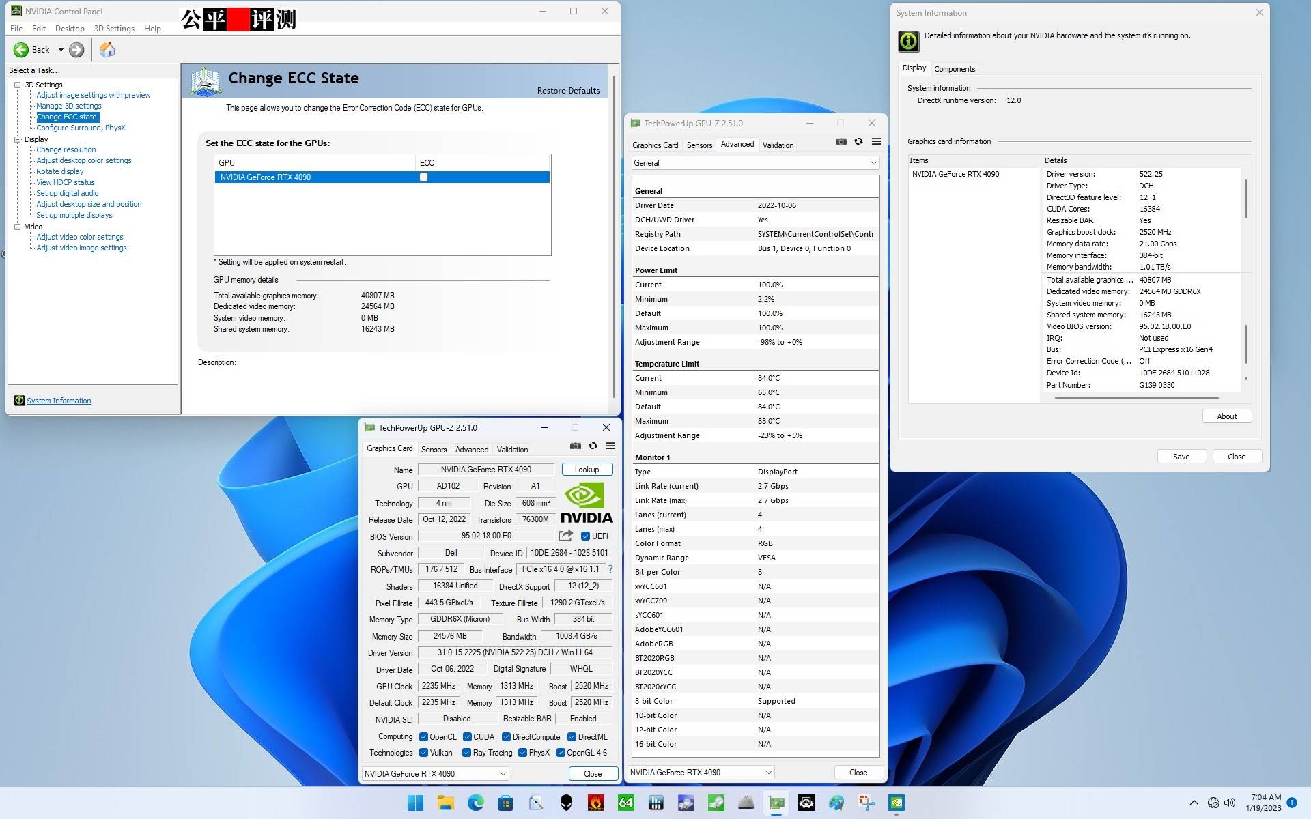Toggle the Ray Tracing checkbox
1311x819 pixels.
[x=466, y=753]
